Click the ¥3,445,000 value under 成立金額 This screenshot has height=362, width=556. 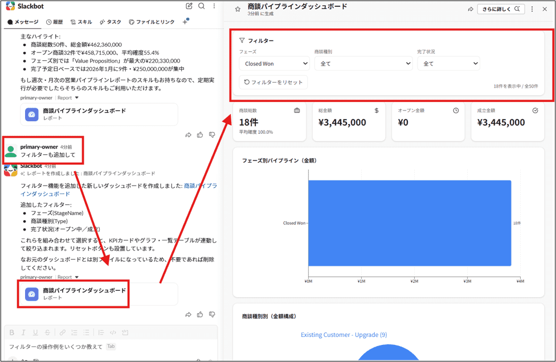pos(501,122)
